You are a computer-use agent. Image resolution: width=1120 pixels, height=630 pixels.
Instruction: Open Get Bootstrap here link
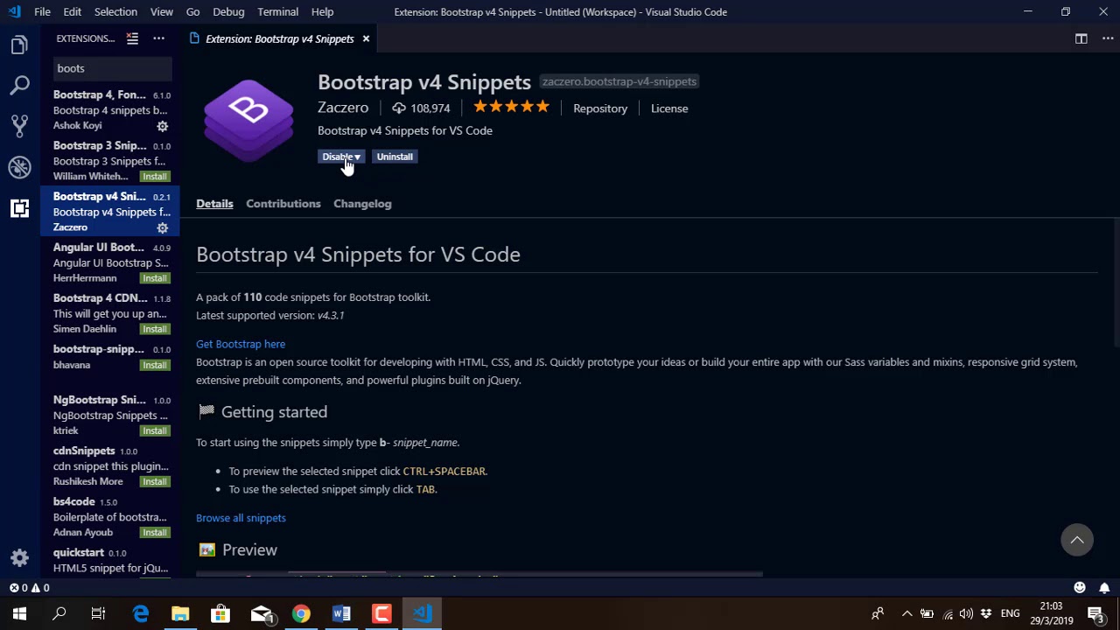tap(241, 344)
